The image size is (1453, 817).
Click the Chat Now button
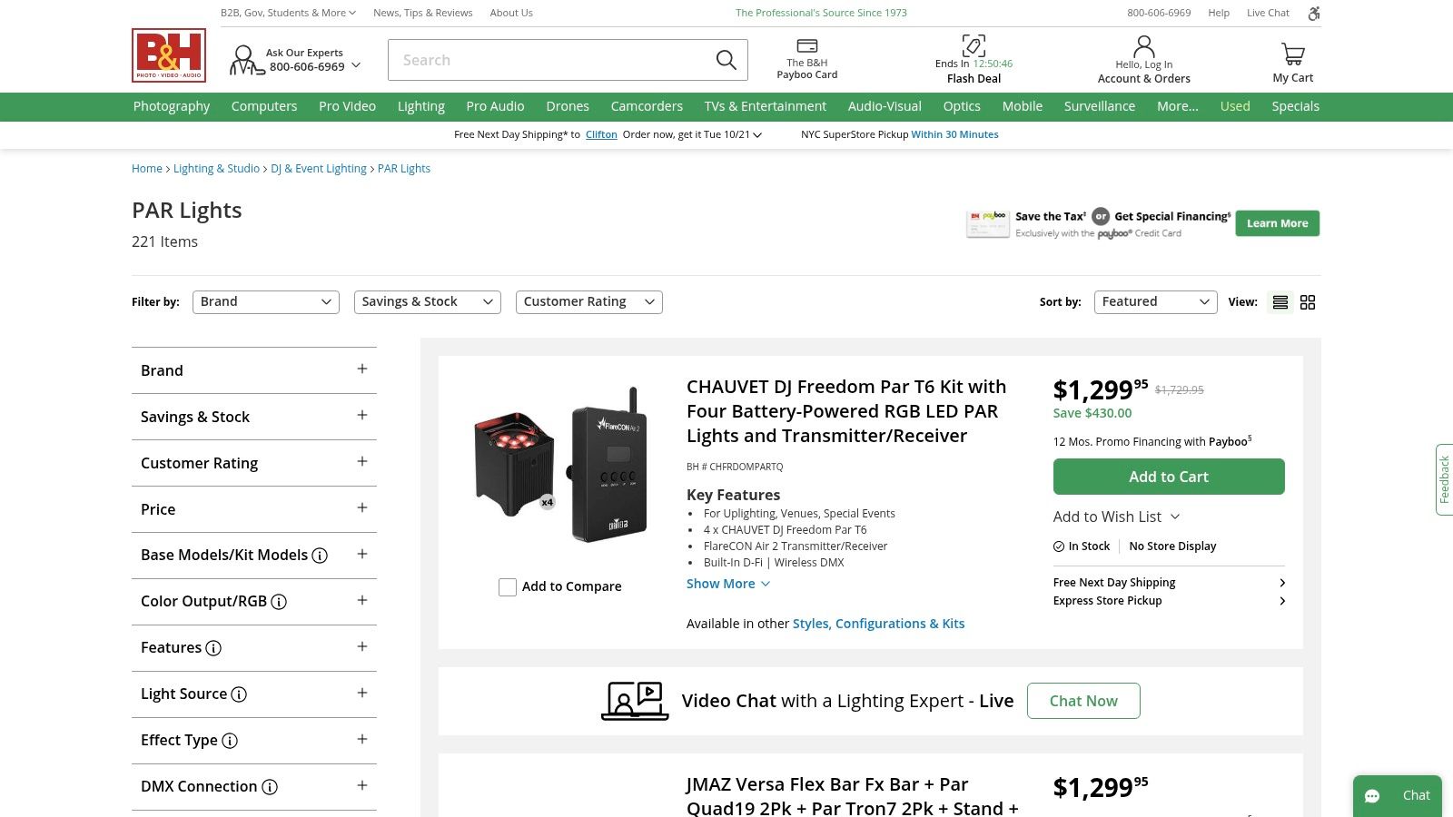coord(1082,701)
